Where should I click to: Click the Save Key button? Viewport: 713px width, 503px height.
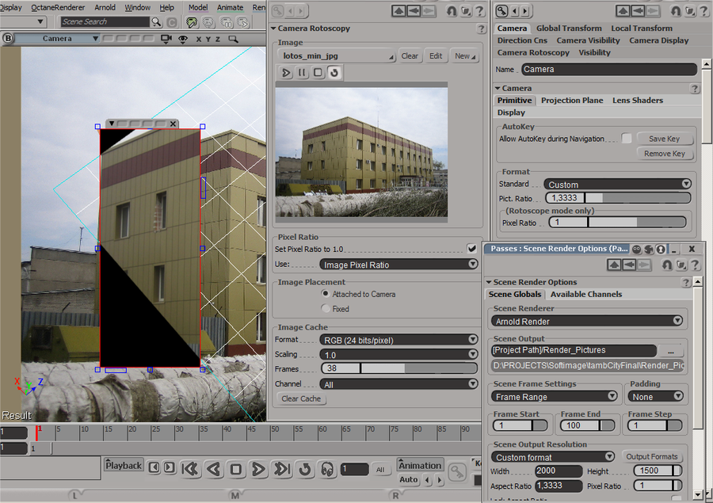pos(665,139)
